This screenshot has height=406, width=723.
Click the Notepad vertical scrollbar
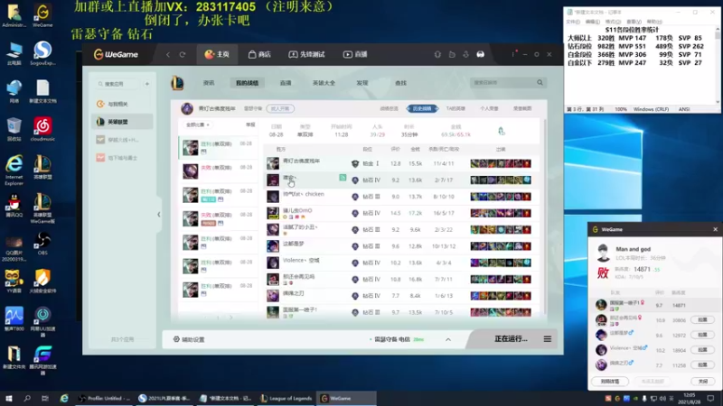pos(718,65)
